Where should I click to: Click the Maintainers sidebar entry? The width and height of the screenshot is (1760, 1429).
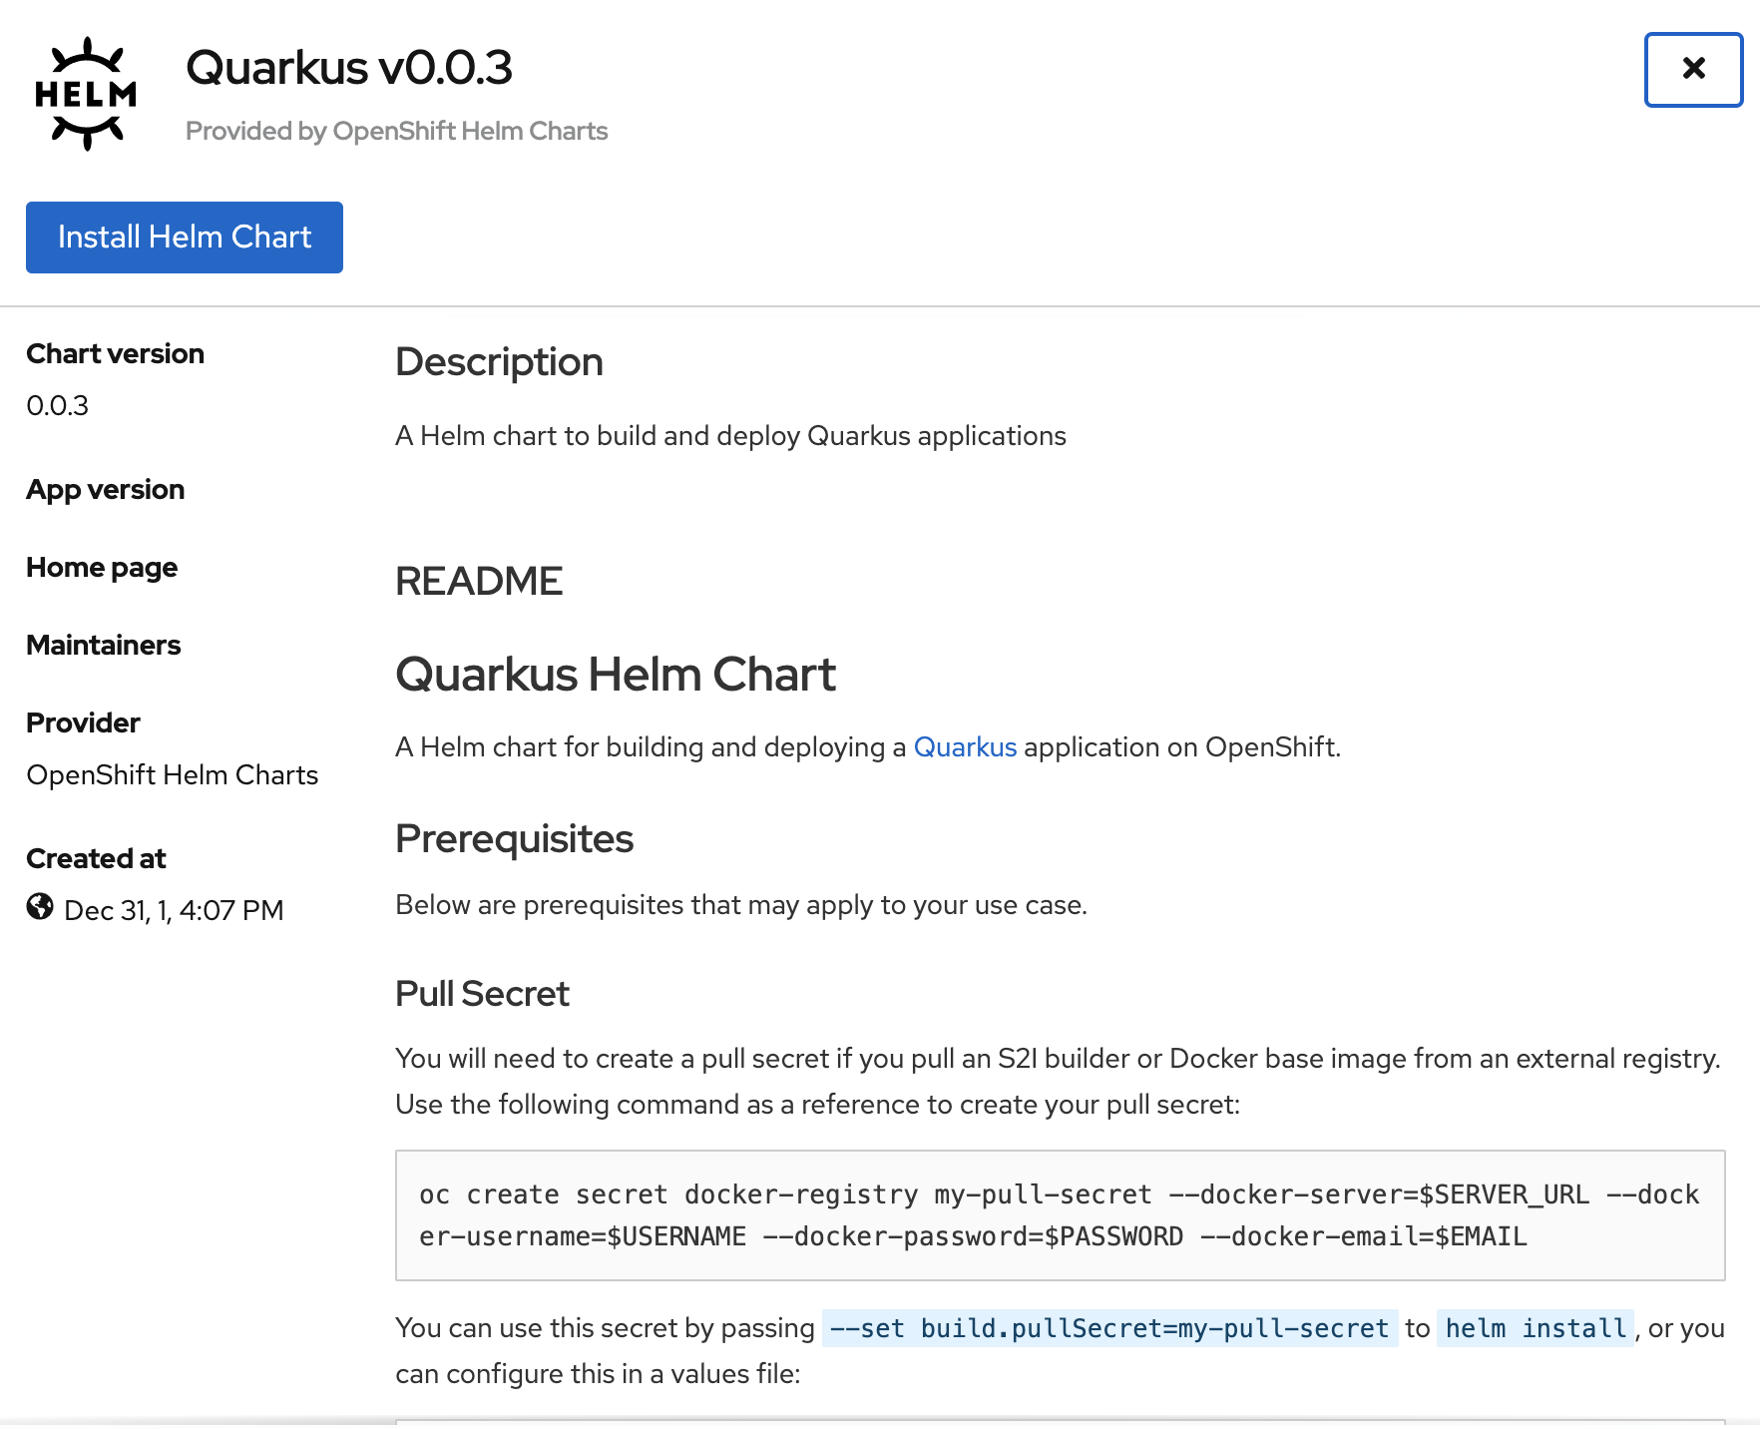tap(103, 645)
